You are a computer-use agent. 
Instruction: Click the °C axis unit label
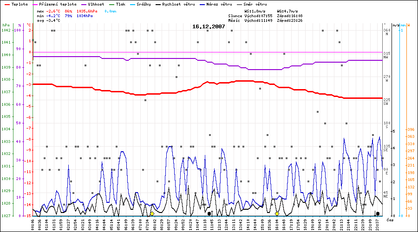pyautogui.click(x=29, y=25)
